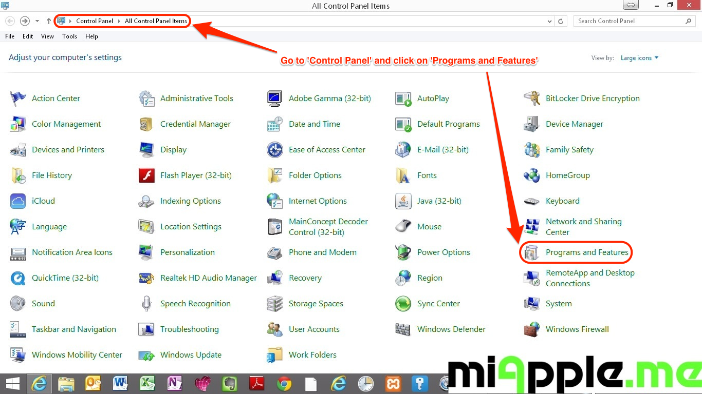Viewport: 702px width, 394px height.
Task: Open the Tools menu
Action: click(x=69, y=36)
